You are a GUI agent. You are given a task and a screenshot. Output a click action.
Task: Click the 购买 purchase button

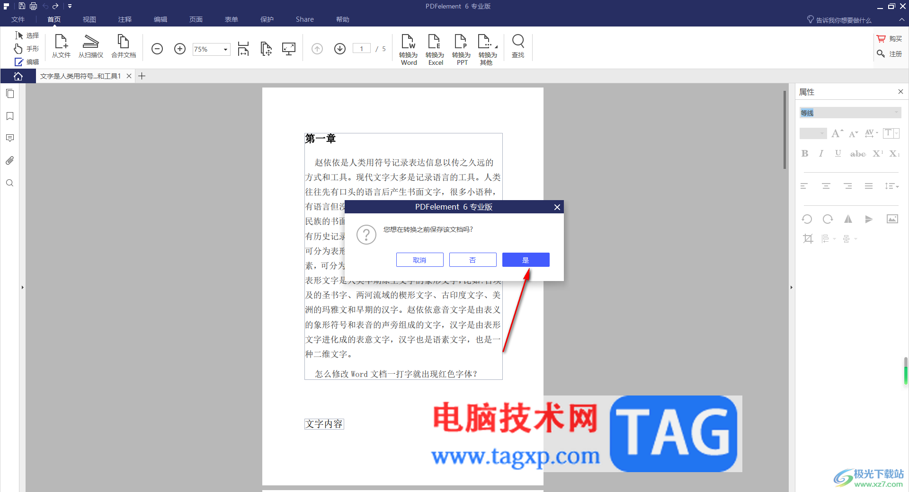(889, 39)
